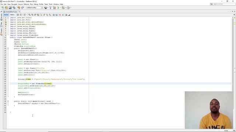Open the forward navigation history dropdown

coord(27,15)
